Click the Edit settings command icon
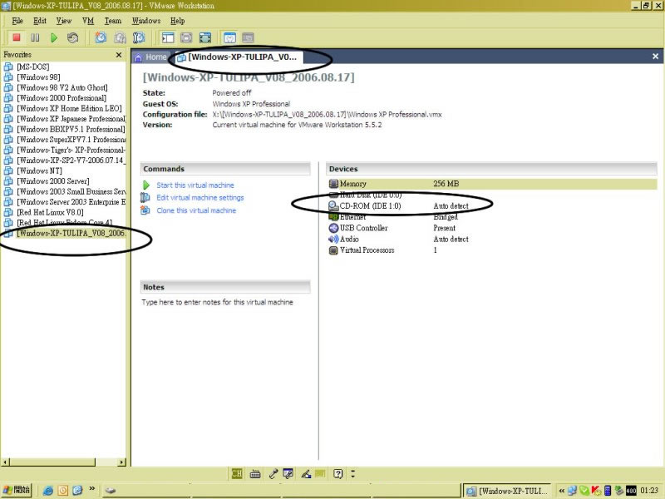This screenshot has height=499, width=665. click(x=145, y=197)
